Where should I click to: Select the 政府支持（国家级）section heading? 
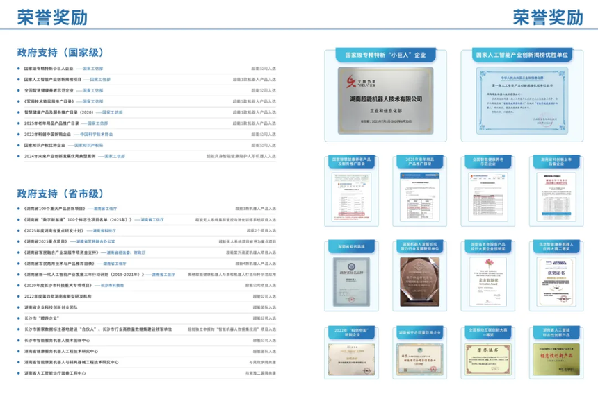tap(60, 53)
